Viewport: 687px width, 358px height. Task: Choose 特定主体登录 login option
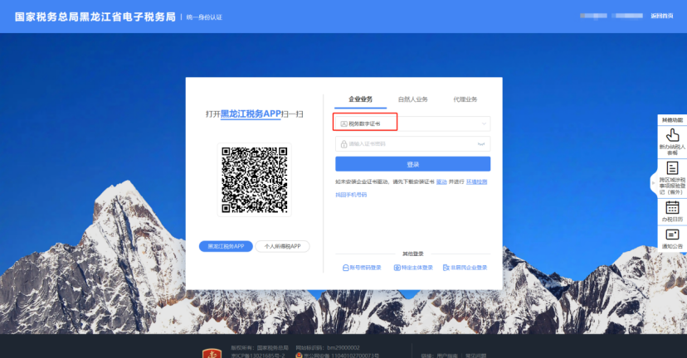(413, 268)
